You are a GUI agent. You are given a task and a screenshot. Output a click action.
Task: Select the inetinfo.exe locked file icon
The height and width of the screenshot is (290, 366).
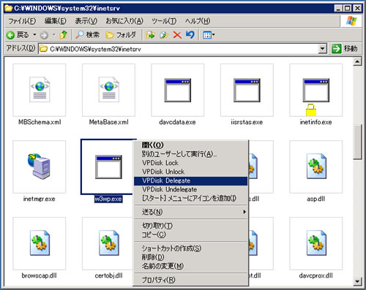coord(316,90)
